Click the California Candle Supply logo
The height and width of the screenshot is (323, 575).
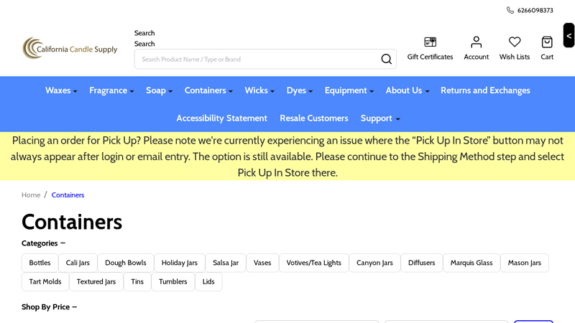click(70, 48)
